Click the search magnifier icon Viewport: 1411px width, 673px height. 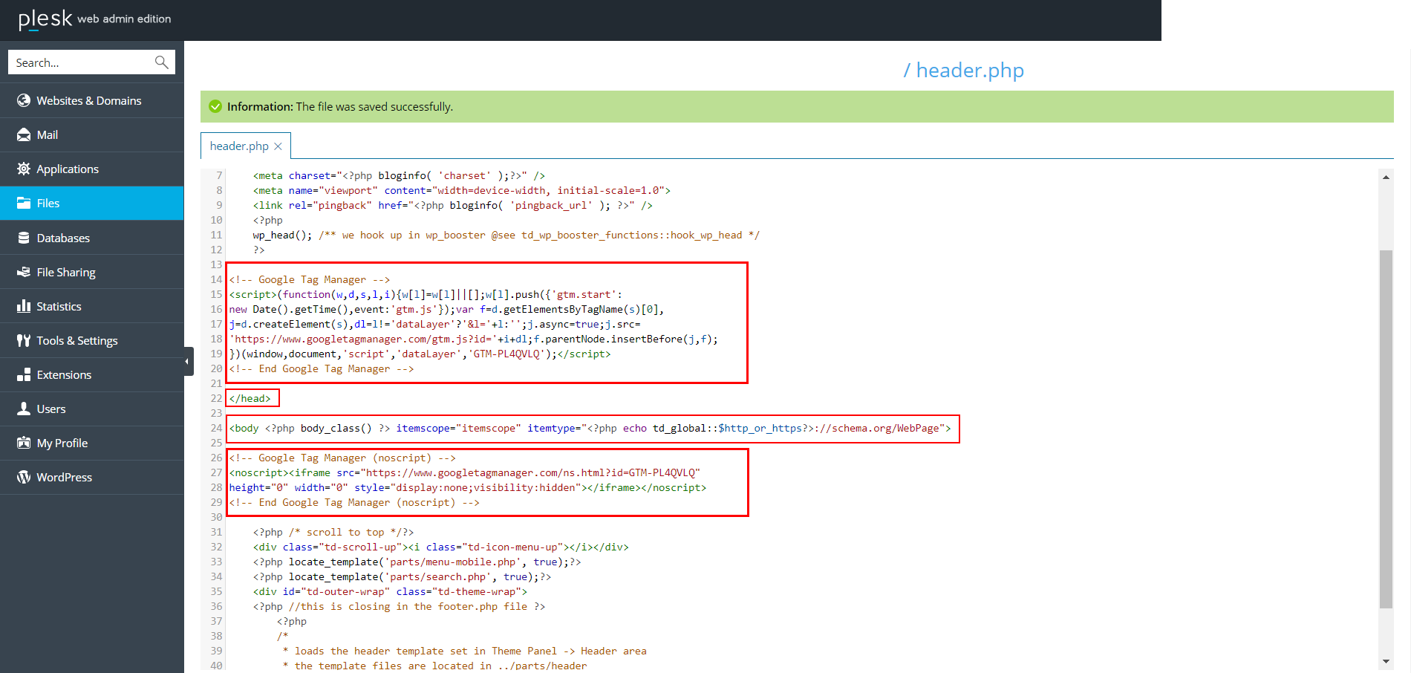161,62
